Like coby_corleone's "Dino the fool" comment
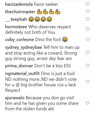This screenshot has width=94, height=113. point(87,39)
